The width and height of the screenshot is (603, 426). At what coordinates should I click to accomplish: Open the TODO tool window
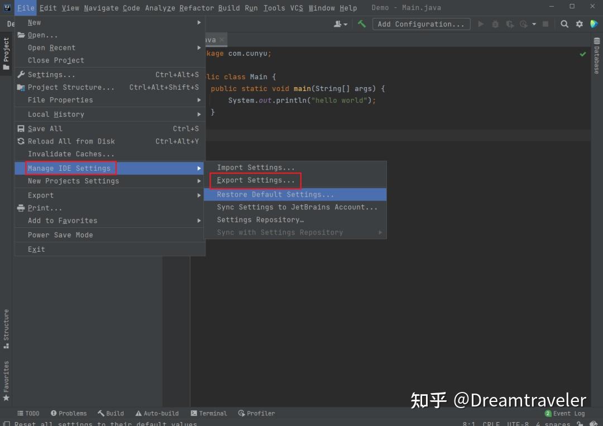pyautogui.click(x=28, y=413)
